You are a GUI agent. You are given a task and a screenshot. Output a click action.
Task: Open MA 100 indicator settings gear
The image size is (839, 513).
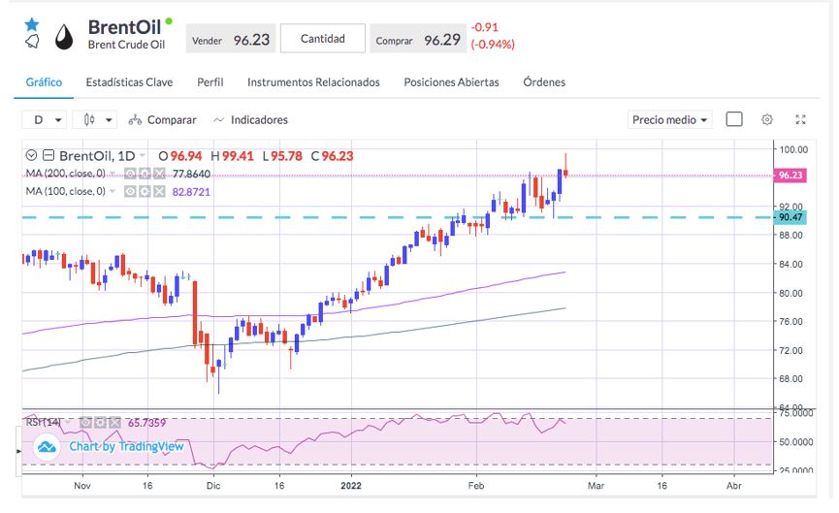(145, 191)
